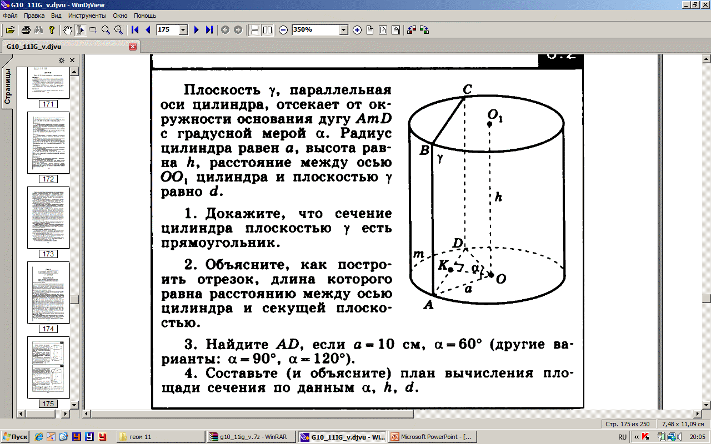The image size is (711, 444).
Task: Open Find with the binoculars icon
Action: pyautogui.click(x=39, y=30)
